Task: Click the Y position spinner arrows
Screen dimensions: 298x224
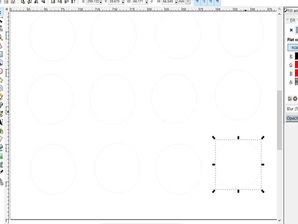Action: 123,1
